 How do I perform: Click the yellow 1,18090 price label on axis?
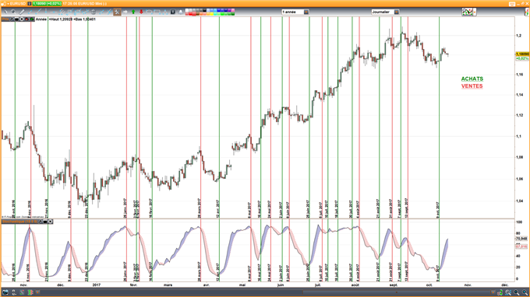point(522,54)
